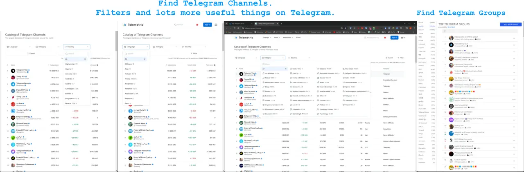Expand the Country dropdown in the Language-list panel
The height and width of the screenshot is (172, 524).
coord(194,47)
